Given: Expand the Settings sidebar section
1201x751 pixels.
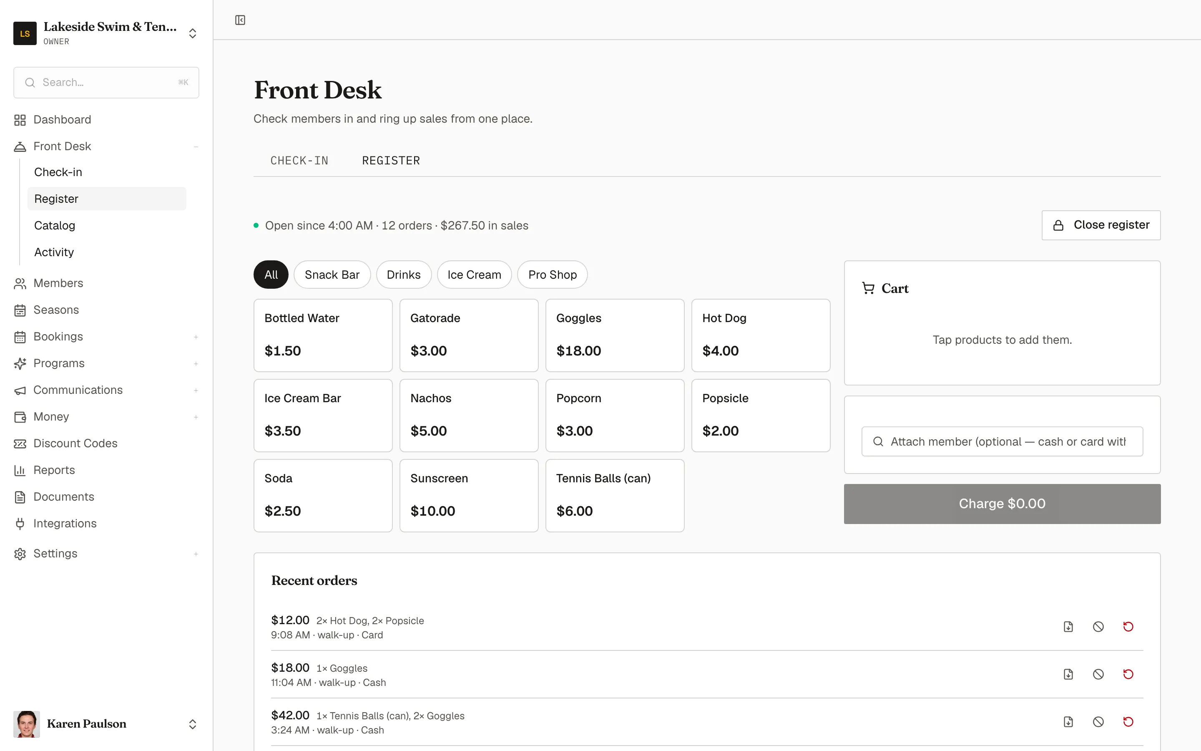Looking at the screenshot, I should (x=196, y=554).
